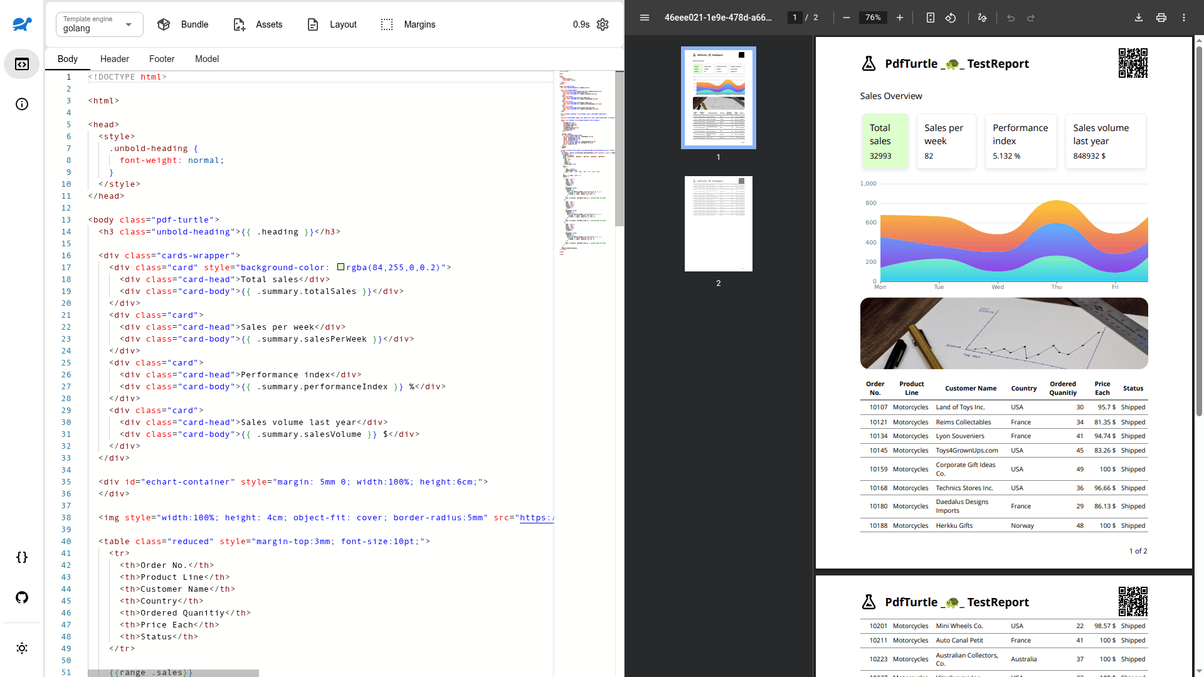Print the PDF document
The width and height of the screenshot is (1204, 677).
[x=1161, y=18]
